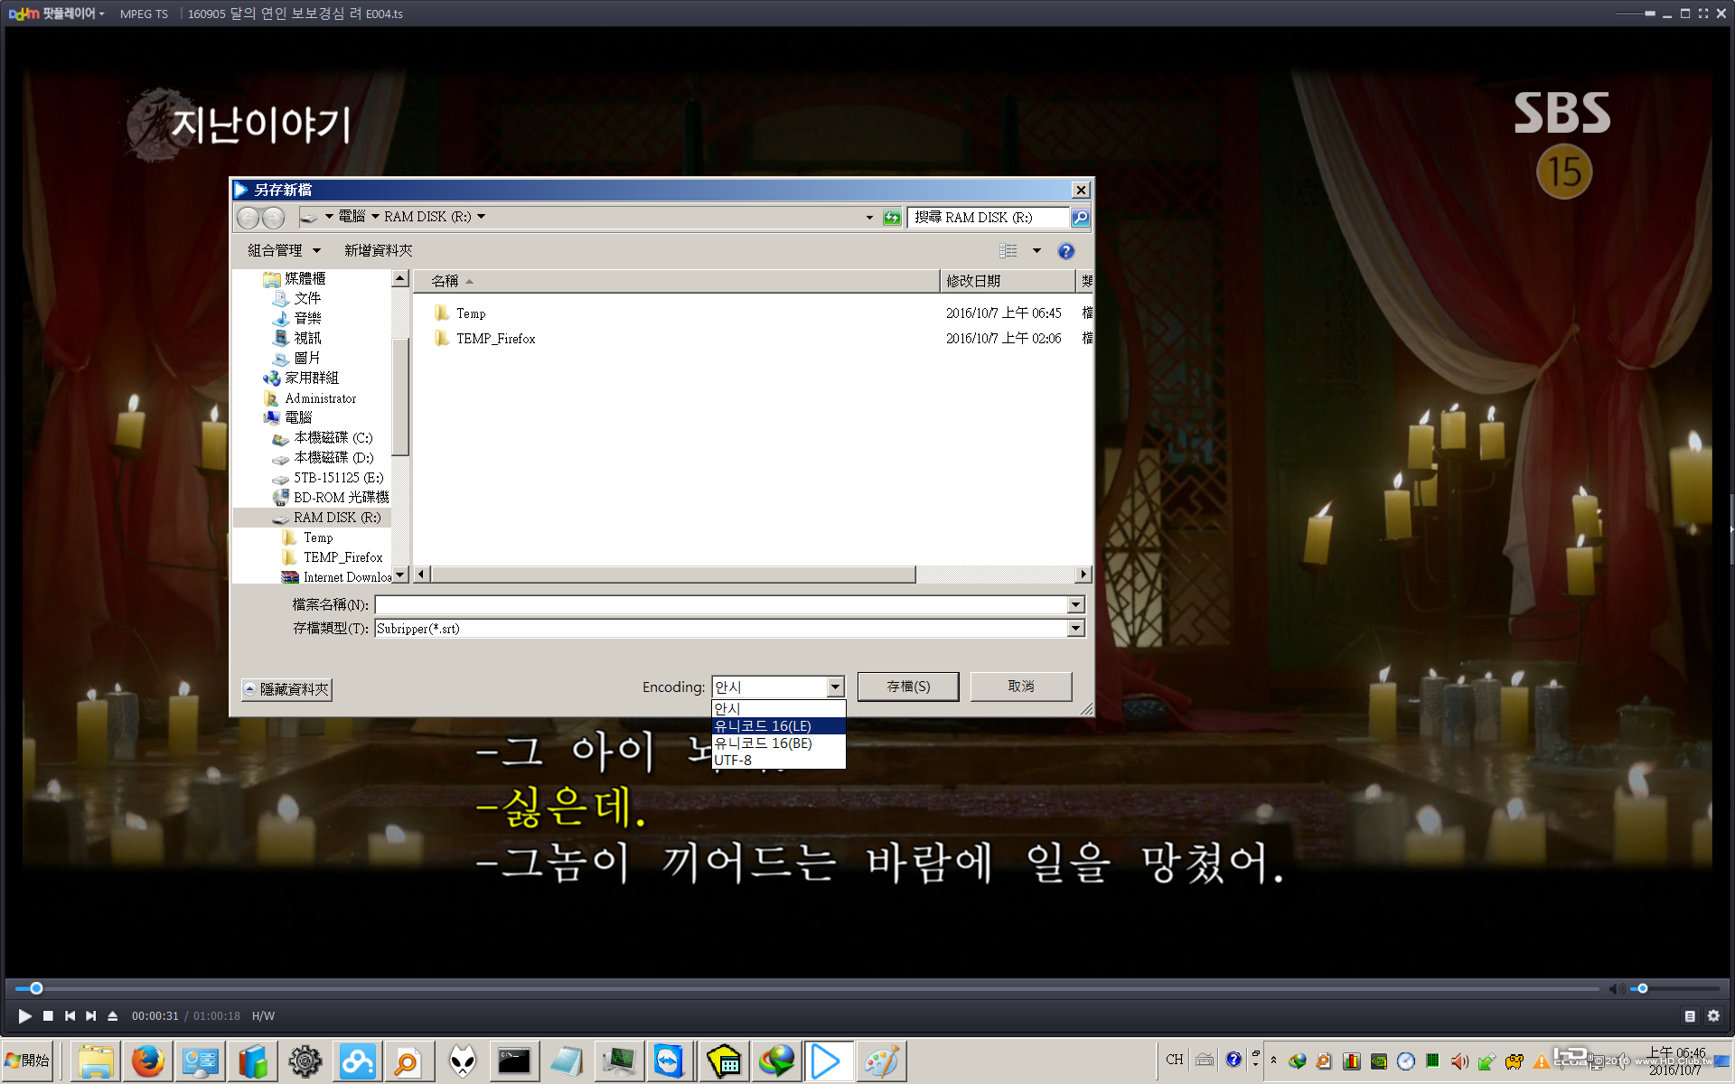Select the 유니코드 16(BE) encoding option
Image resolution: width=1735 pixels, height=1084 pixels.
[x=764, y=743]
